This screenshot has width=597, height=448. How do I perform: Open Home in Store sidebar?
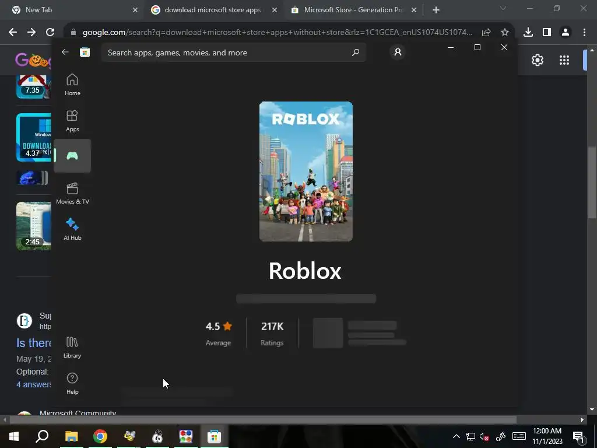tap(72, 85)
